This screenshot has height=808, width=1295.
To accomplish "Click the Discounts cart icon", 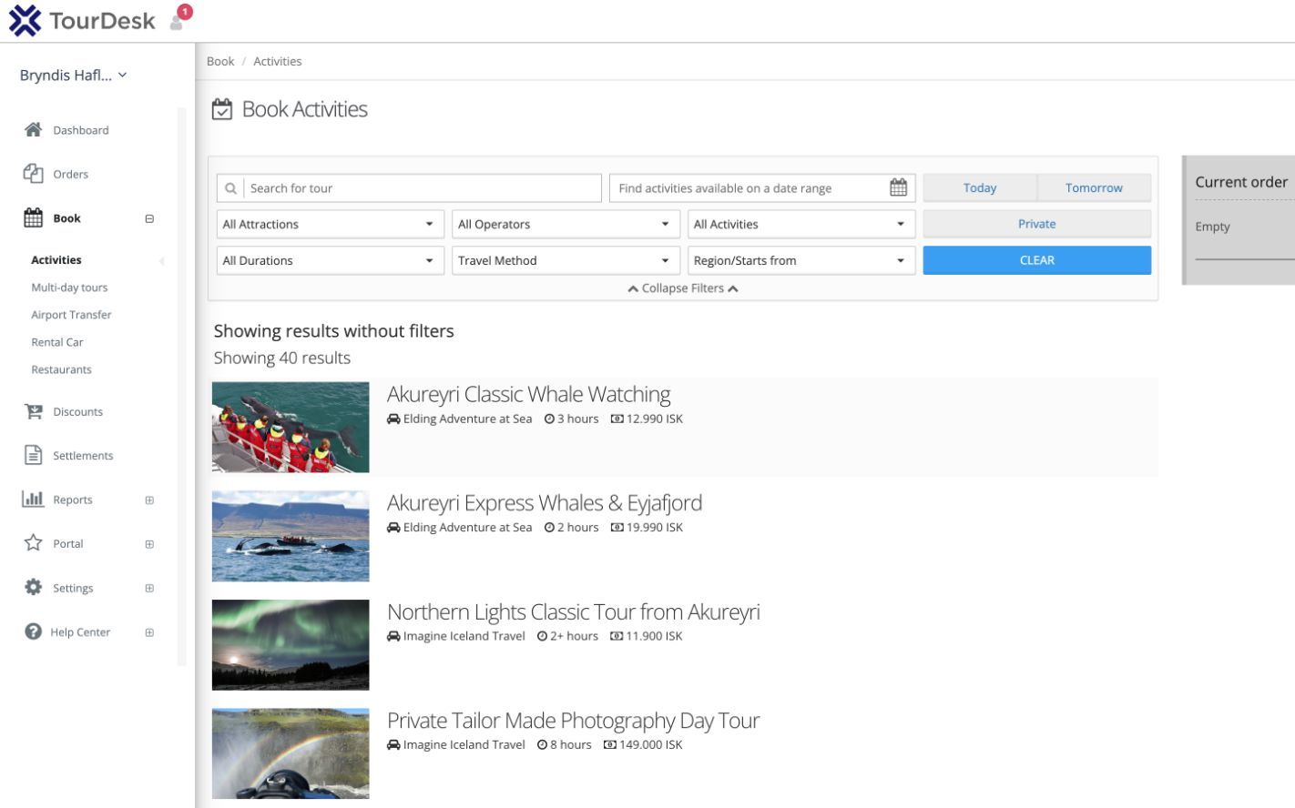I will coord(34,411).
